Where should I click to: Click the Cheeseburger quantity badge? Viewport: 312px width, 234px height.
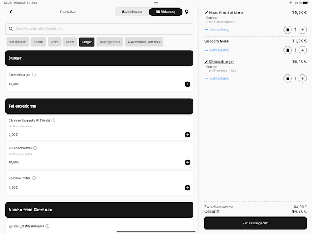point(188,84)
